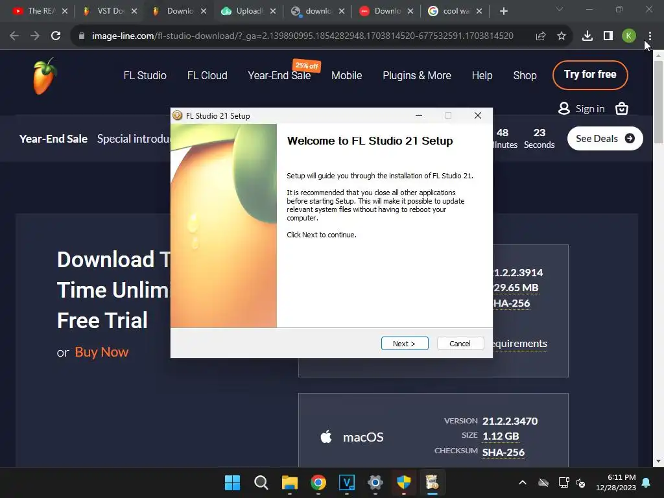Go back with the browser back arrow
Image resolution: width=664 pixels, height=498 pixels.
coord(14,36)
